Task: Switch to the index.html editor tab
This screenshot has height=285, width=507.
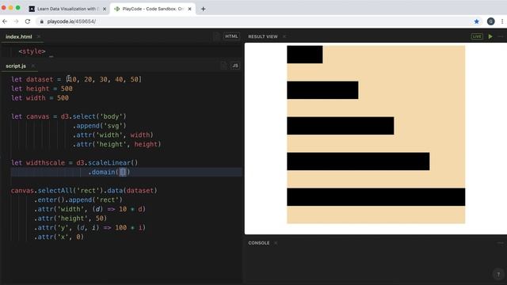Action: (x=19, y=36)
